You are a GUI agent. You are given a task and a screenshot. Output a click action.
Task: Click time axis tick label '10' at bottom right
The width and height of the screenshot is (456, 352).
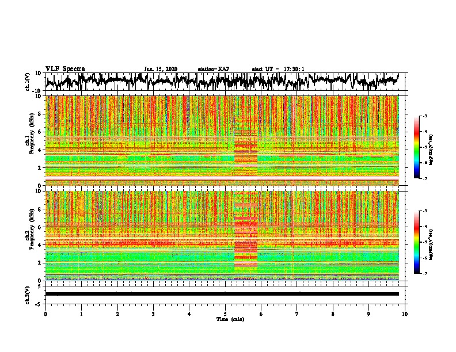coord(405,314)
